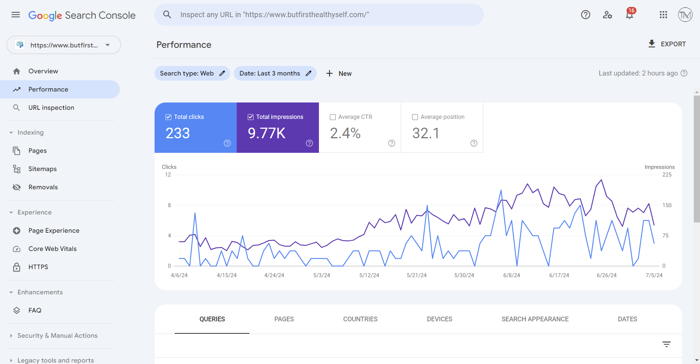Open table filter rows icon
Viewport: 700px width, 364px height.
click(666, 344)
